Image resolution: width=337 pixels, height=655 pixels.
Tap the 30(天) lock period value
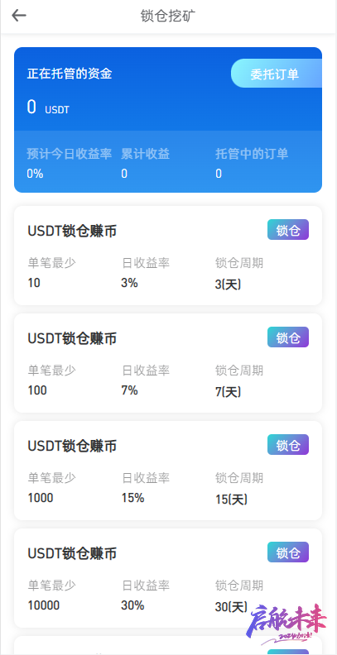231,606
